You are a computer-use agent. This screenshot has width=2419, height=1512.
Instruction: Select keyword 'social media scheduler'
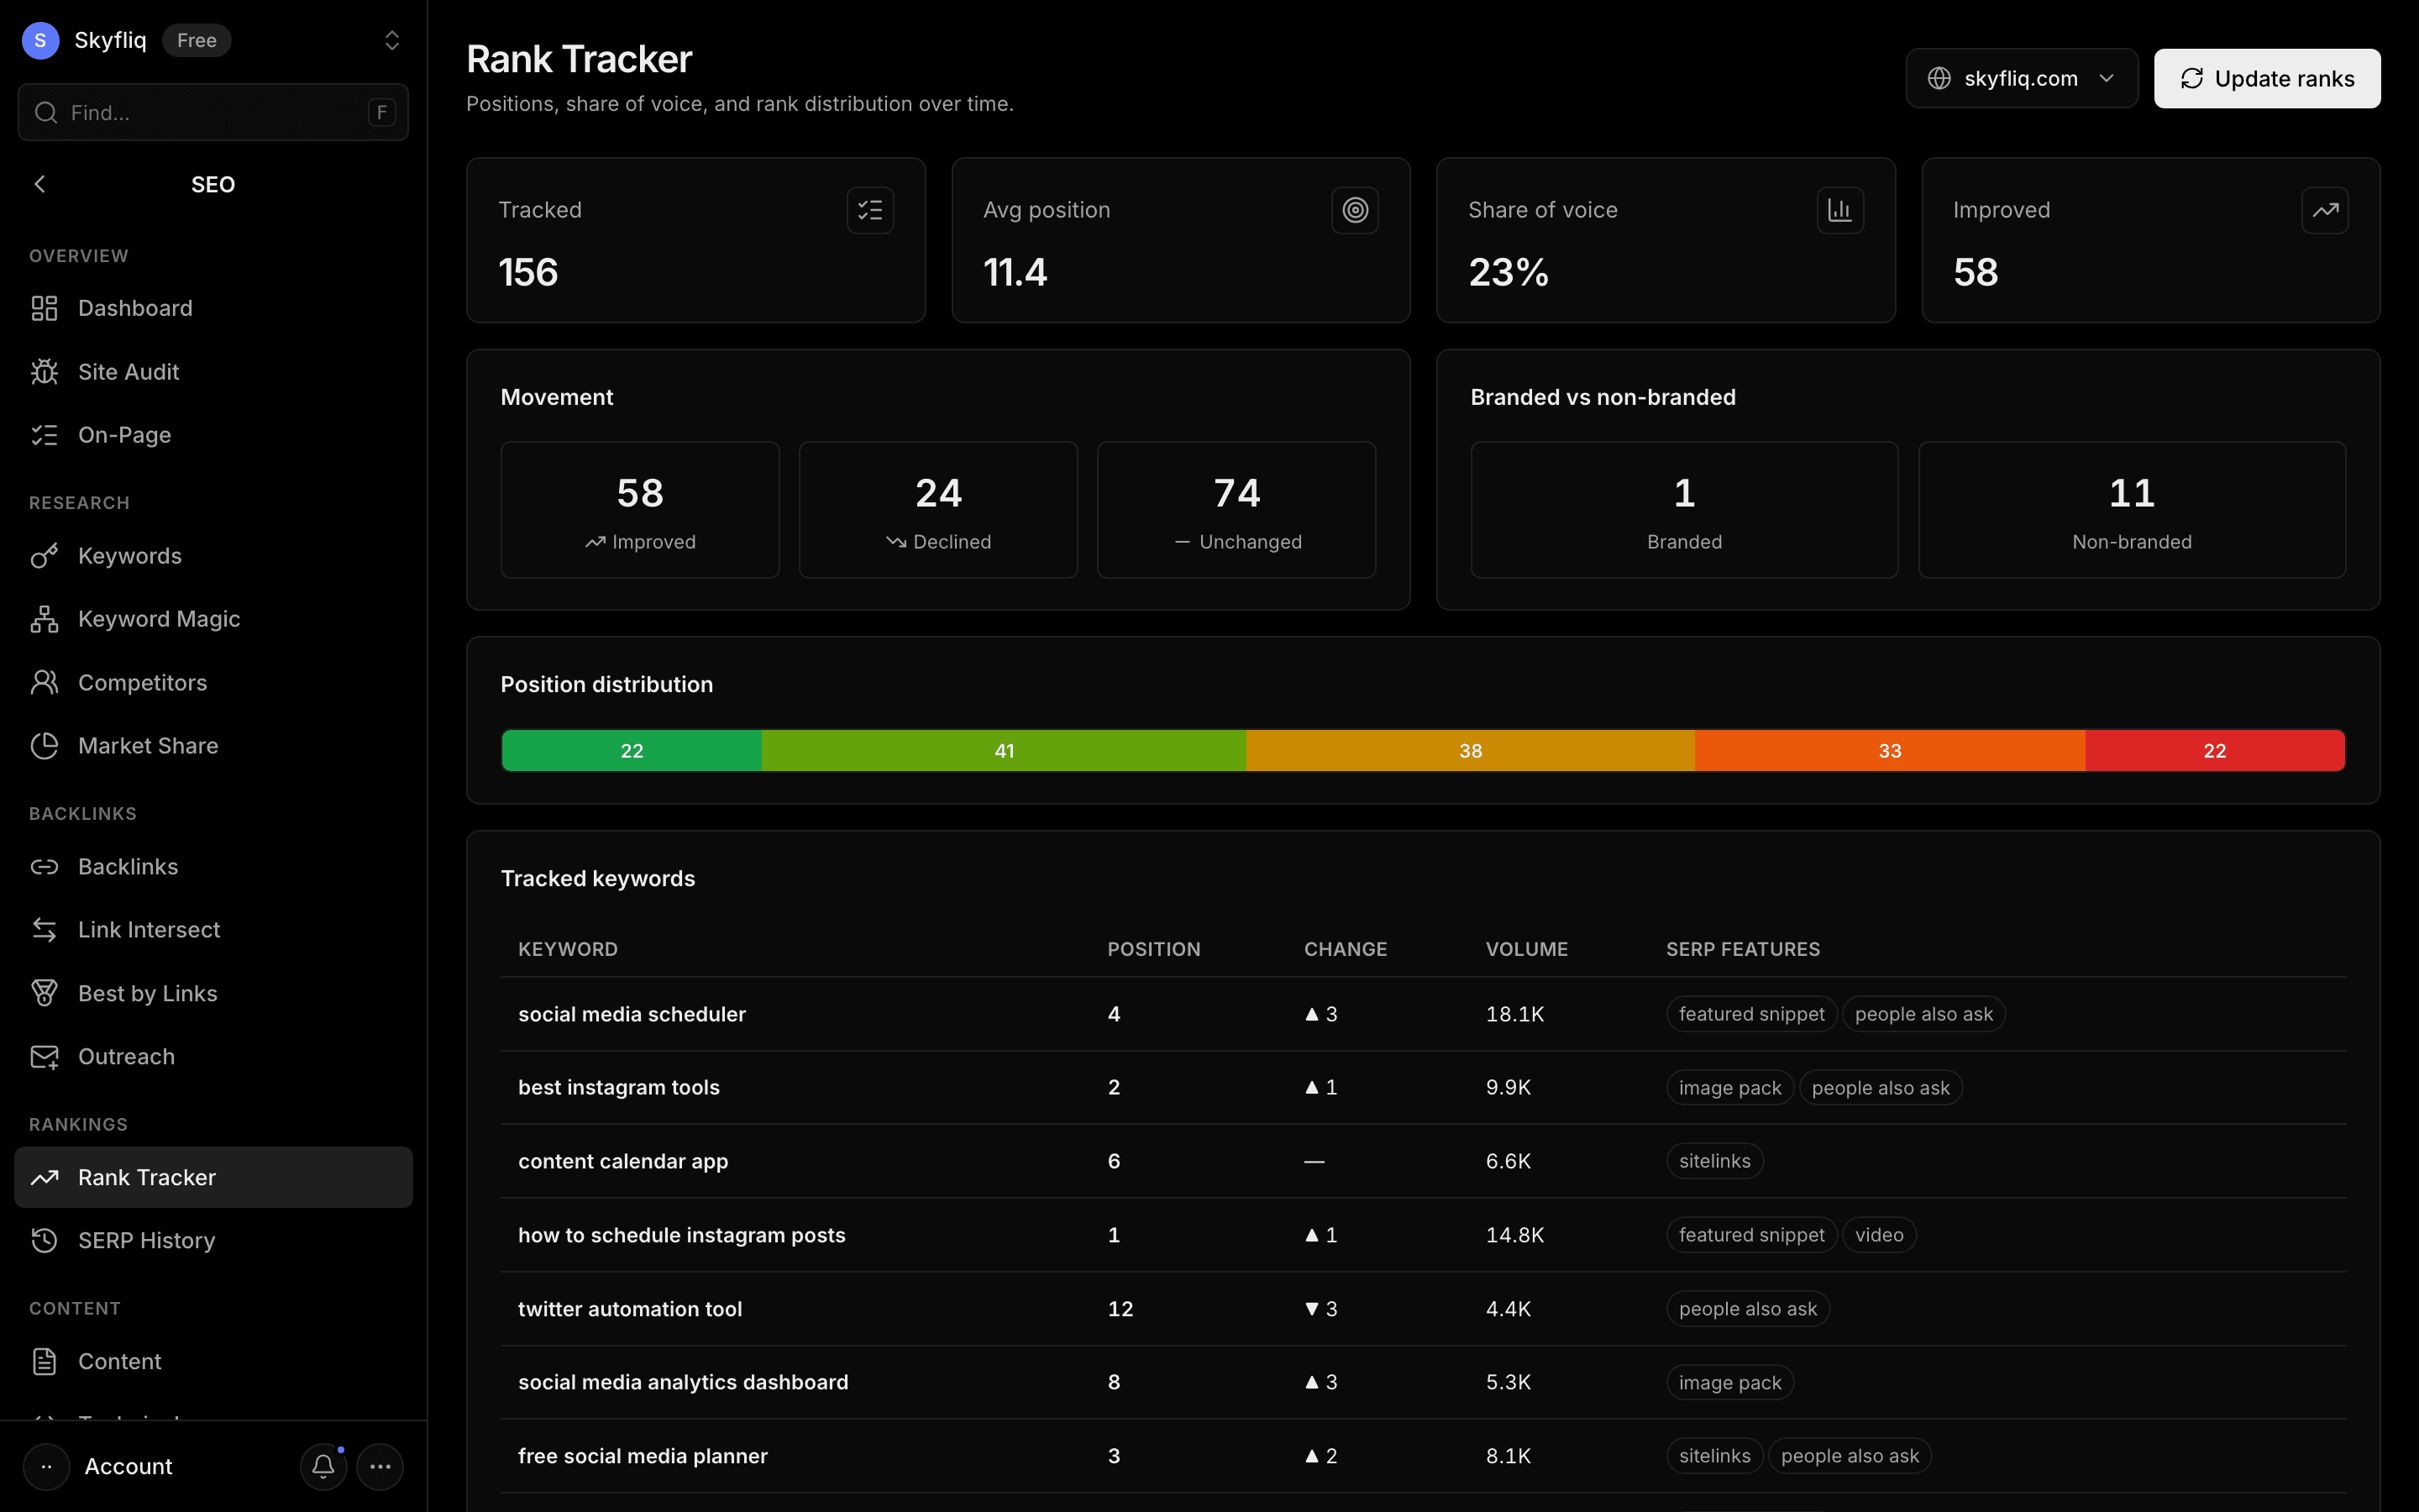632,1014
